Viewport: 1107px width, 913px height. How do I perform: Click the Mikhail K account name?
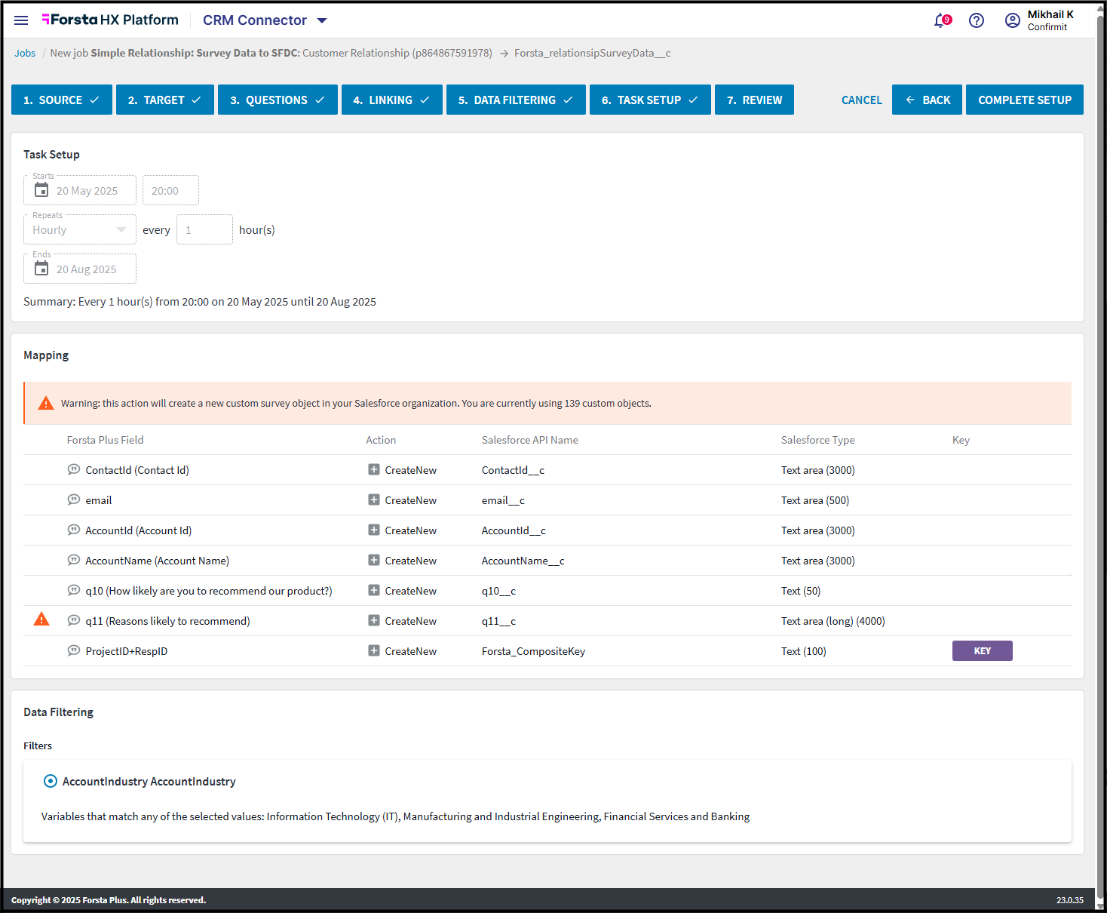(1050, 14)
